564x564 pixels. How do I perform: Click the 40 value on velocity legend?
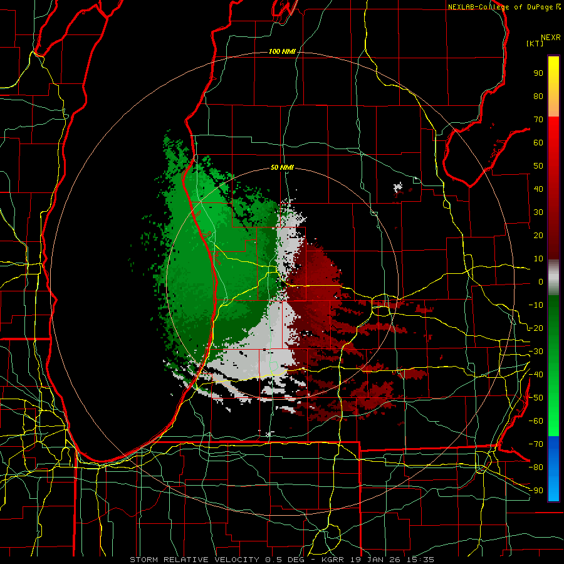(x=538, y=189)
